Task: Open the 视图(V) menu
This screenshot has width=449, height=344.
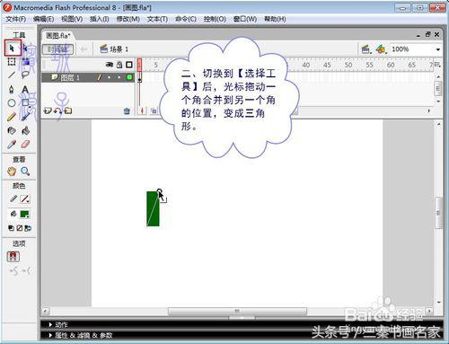Action: pos(72,19)
